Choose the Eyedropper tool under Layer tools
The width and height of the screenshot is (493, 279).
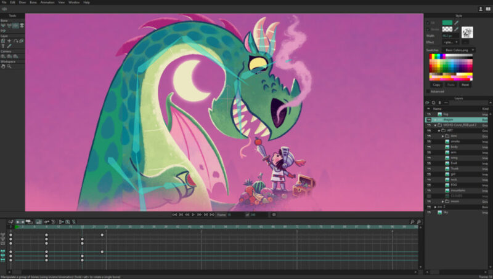click(x=9, y=46)
